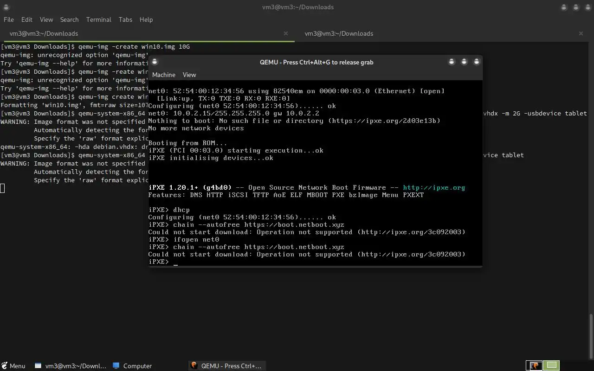The height and width of the screenshot is (371, 594).
Task: Open the QEMU window View menu
Action: point(189,75)
